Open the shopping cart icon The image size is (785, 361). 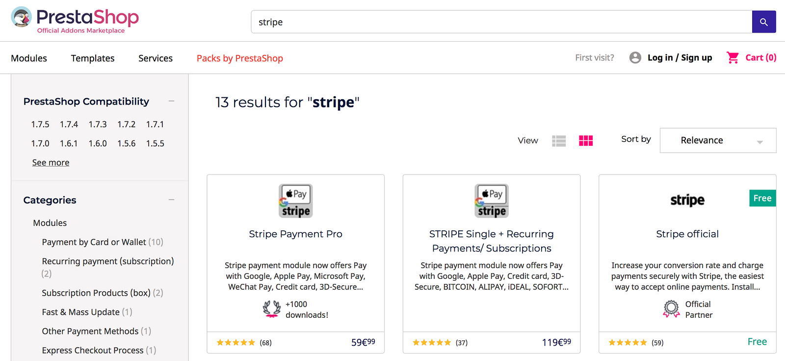(x=733, y=58)
